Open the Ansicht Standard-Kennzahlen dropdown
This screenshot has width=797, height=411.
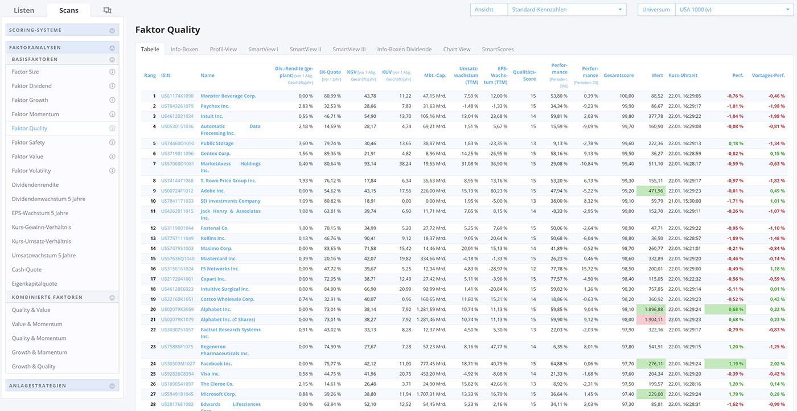coord(566,10)
